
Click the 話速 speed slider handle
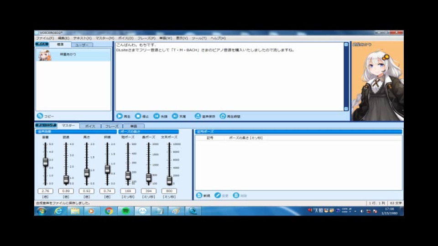coord(66,179)
